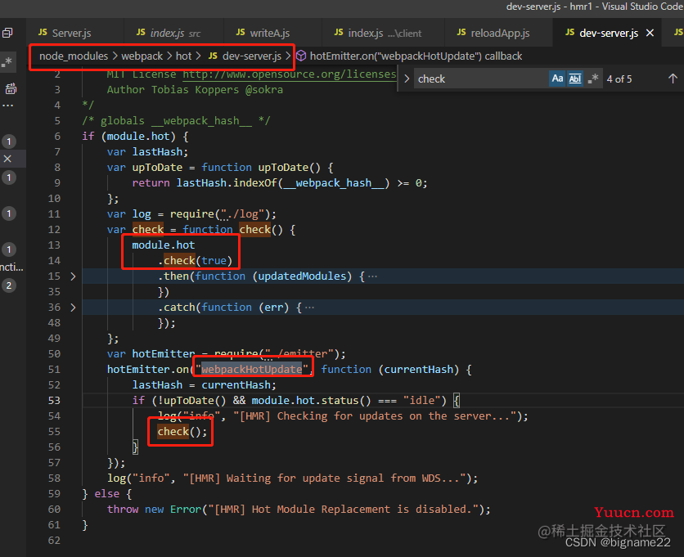Open the reloadApp.js tab
The width and height of the screenshot is (684, 557).
(493, 34)
